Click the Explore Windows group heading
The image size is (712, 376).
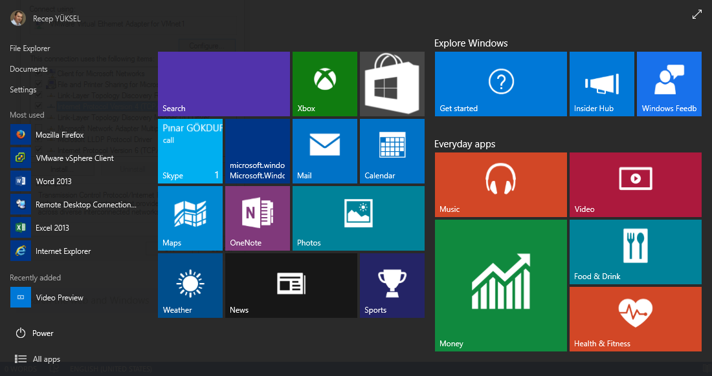pos(471,43)
